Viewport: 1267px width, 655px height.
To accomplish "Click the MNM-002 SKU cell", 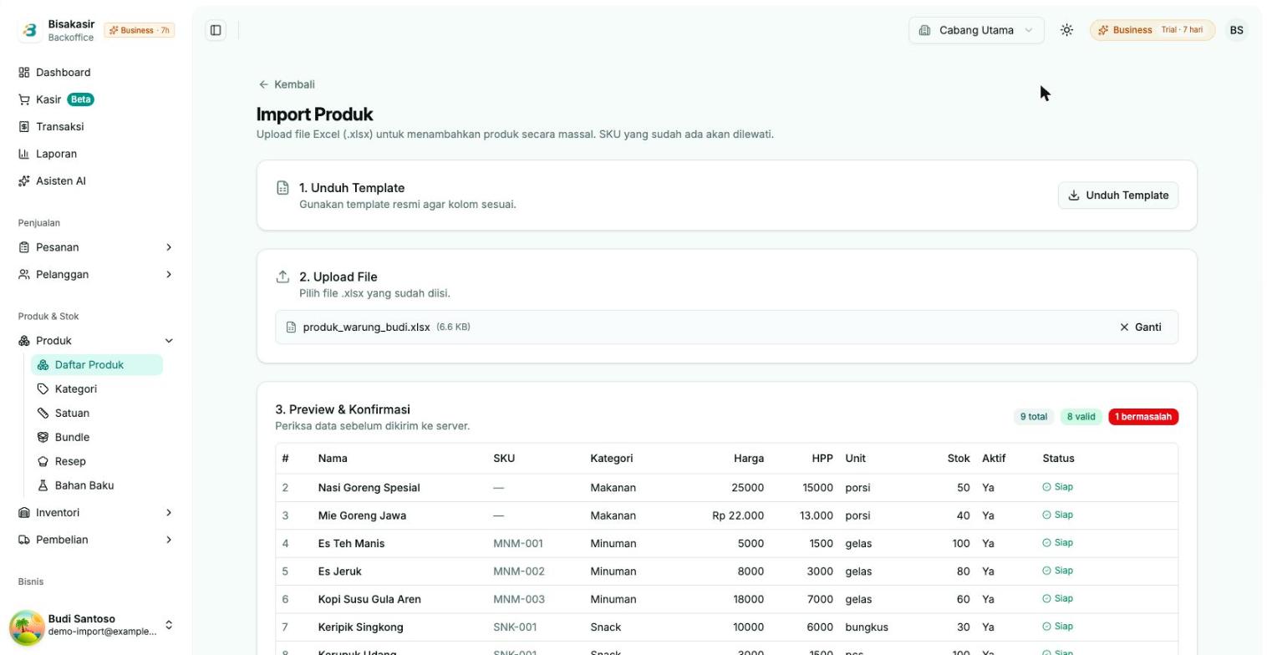I will pyautogui.click(x=519, y=571).
